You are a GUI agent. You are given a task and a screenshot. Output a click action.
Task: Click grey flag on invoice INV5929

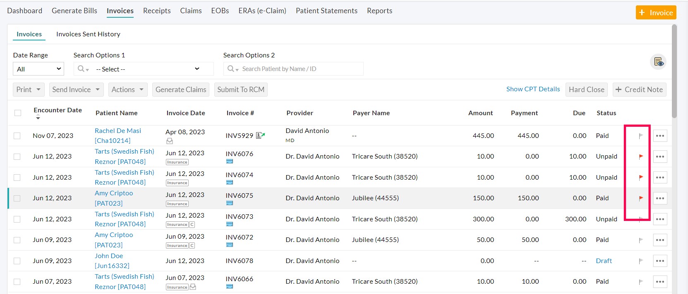(x=640, y=136)
